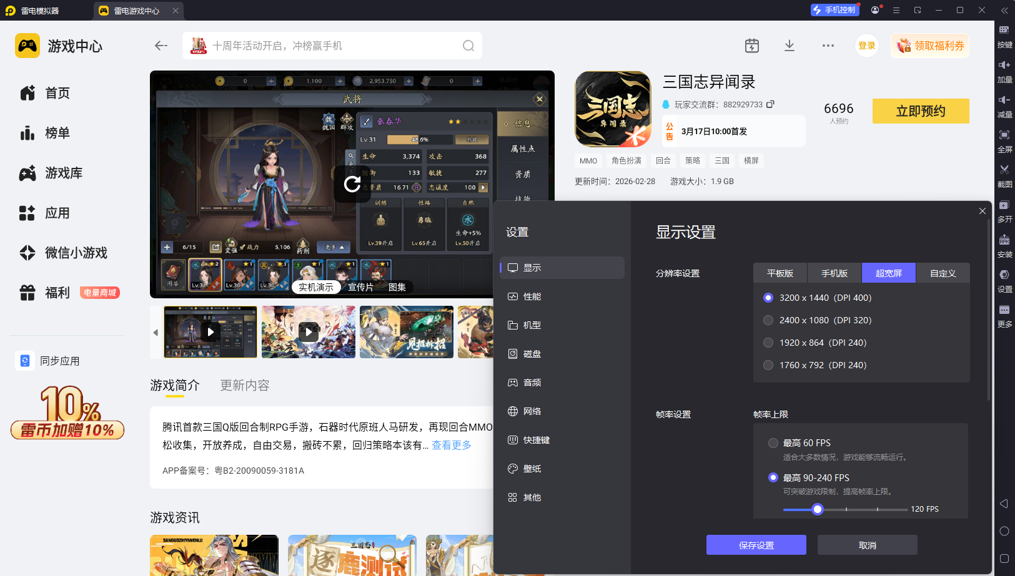Viewport: 1015px width, 576px height.
Task: Click the Android recent apps square button
Action: tap(1004, 559)
